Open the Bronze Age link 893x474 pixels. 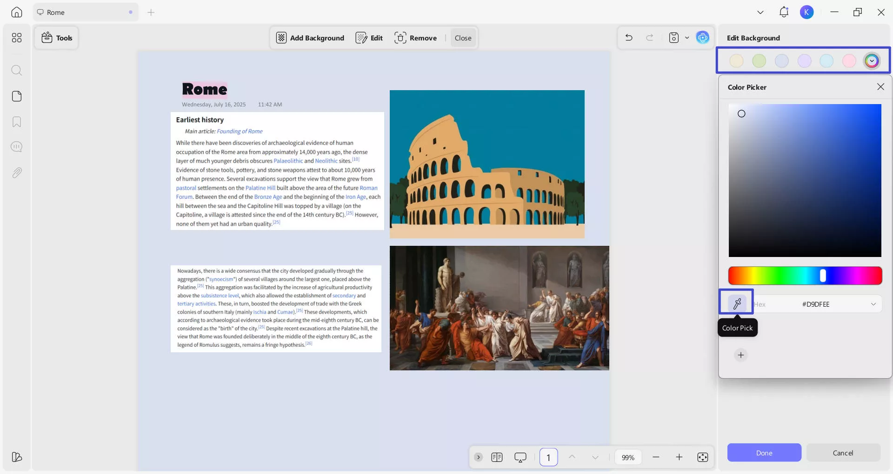tap(268, 197)
